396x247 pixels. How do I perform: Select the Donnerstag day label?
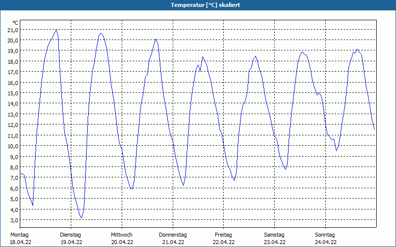tap(173, 235)
